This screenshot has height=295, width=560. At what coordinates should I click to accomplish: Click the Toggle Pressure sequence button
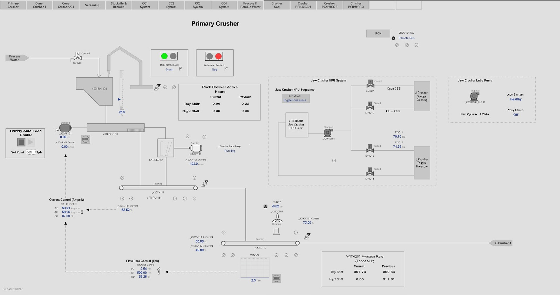click(x=295, y=99)
